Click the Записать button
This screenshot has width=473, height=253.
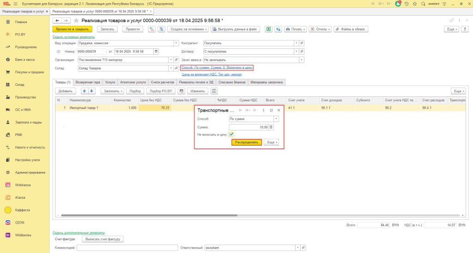pos(107,29)
